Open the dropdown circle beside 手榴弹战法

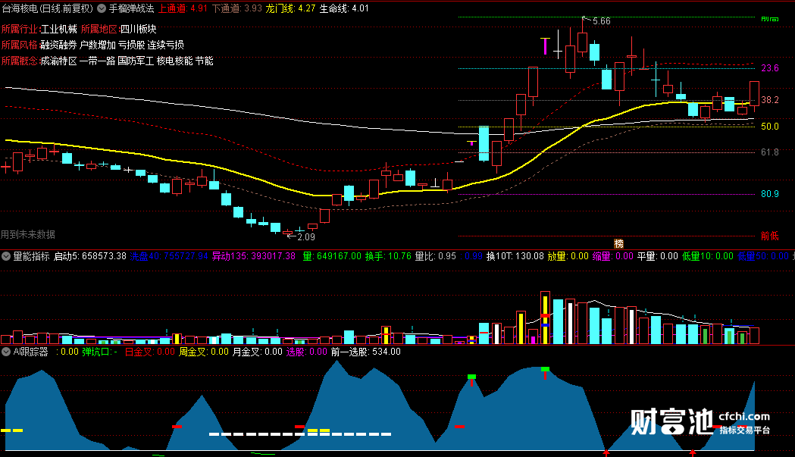pos(102,8)
